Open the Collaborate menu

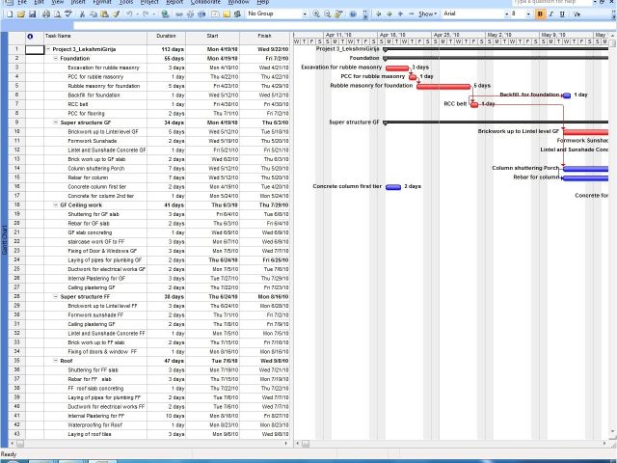tap(206, 3)
